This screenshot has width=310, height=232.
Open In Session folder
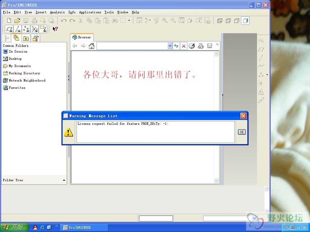(x=15, y=51)
